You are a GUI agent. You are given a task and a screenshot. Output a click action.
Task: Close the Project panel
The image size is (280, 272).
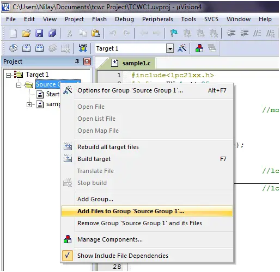(87, 61)
